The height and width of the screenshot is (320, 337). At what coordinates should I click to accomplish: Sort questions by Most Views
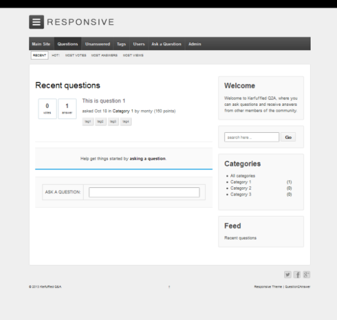click(x=133, y=56)
